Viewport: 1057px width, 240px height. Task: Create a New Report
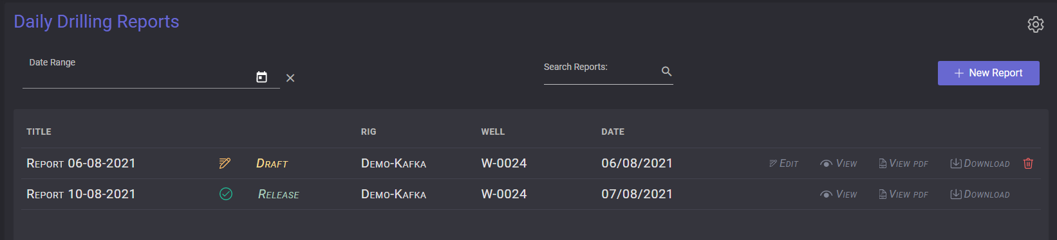pyautogui.click(x=988, y=73)
